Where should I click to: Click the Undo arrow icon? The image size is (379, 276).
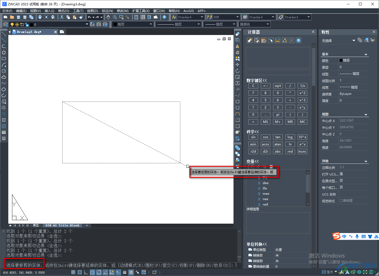pos(89,17)
